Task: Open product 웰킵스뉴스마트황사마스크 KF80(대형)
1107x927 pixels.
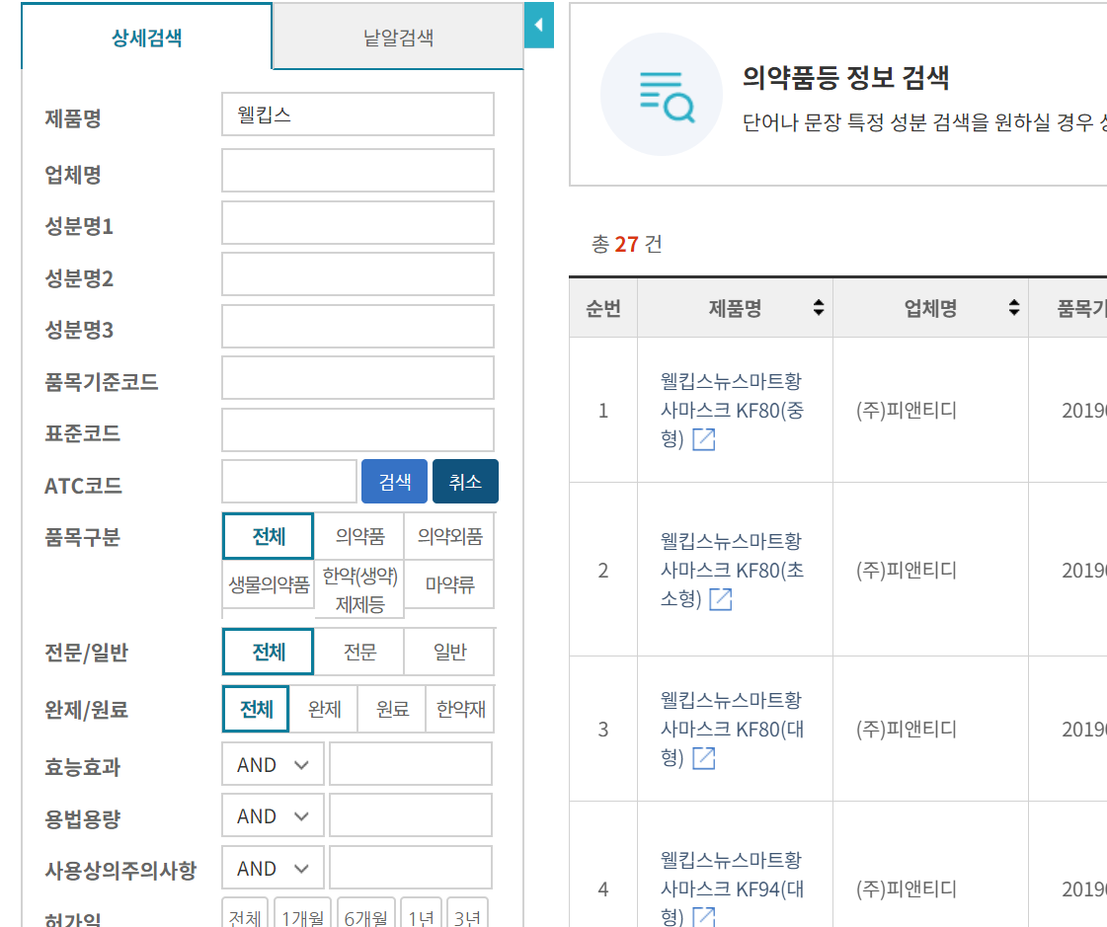Action: coord(732,729)
